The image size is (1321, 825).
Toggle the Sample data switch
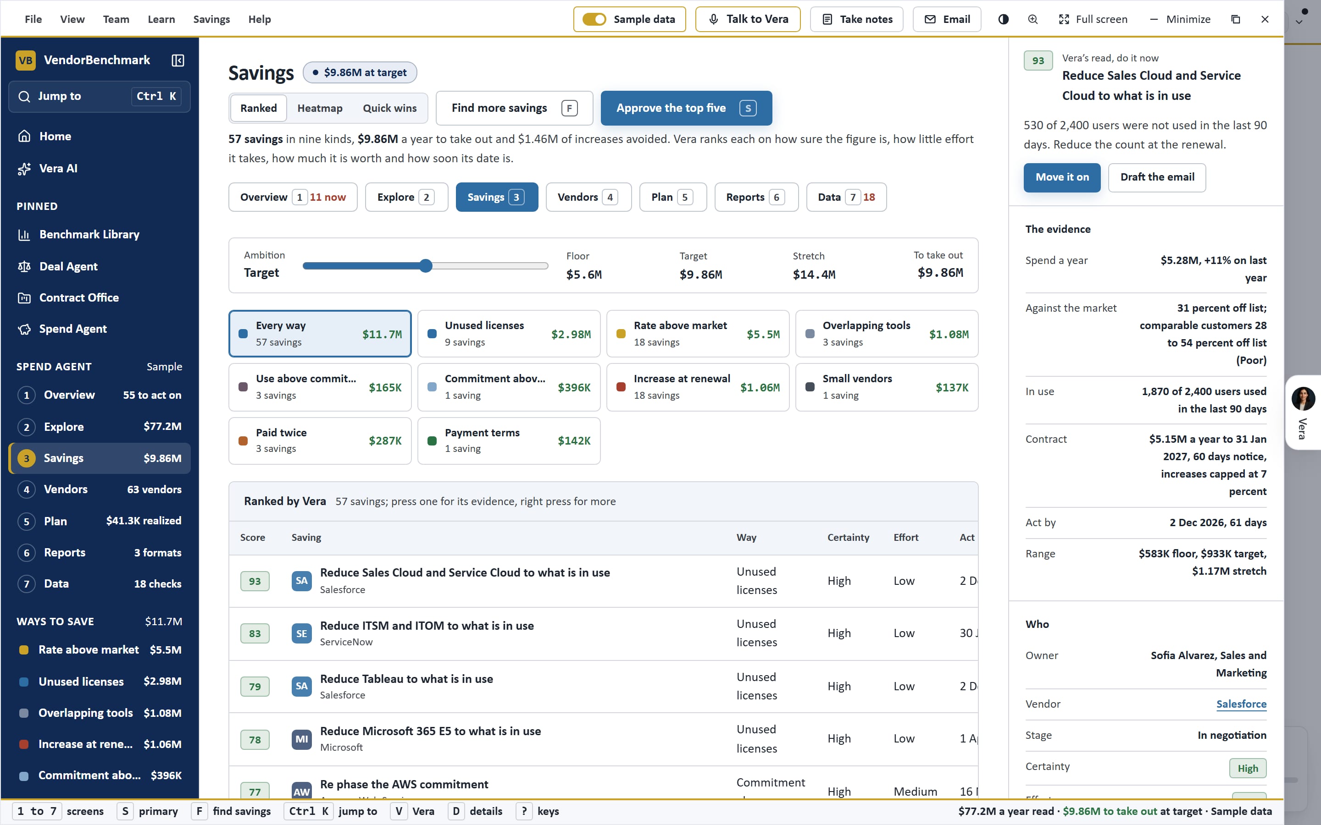[594, 19]
